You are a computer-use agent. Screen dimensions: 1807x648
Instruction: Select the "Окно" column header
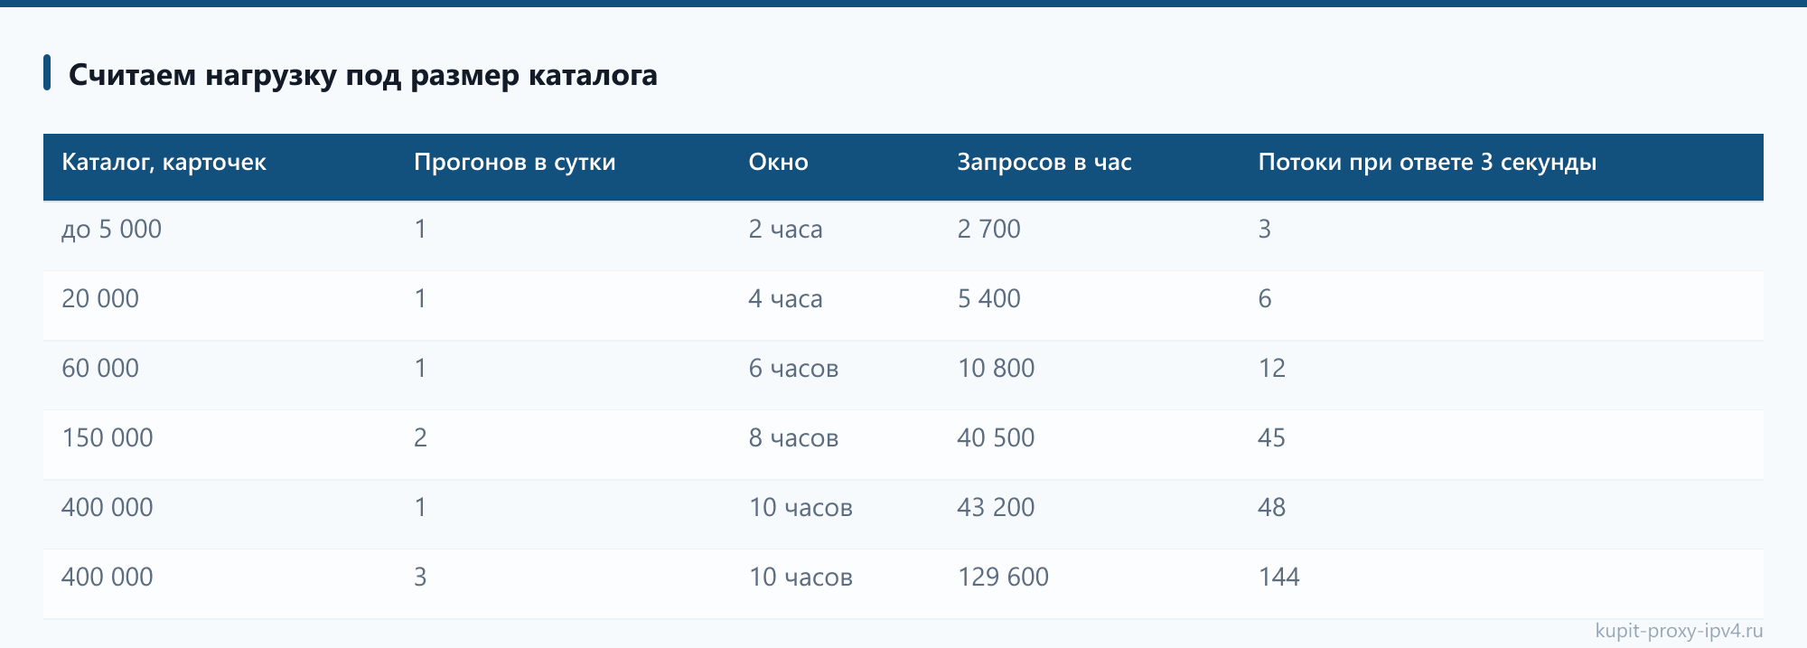pos(778,163)
